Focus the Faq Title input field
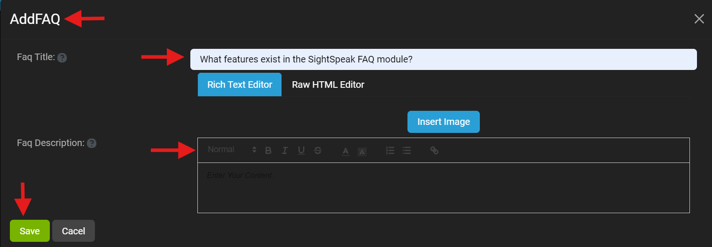The image size is (712, 247). 444,60
